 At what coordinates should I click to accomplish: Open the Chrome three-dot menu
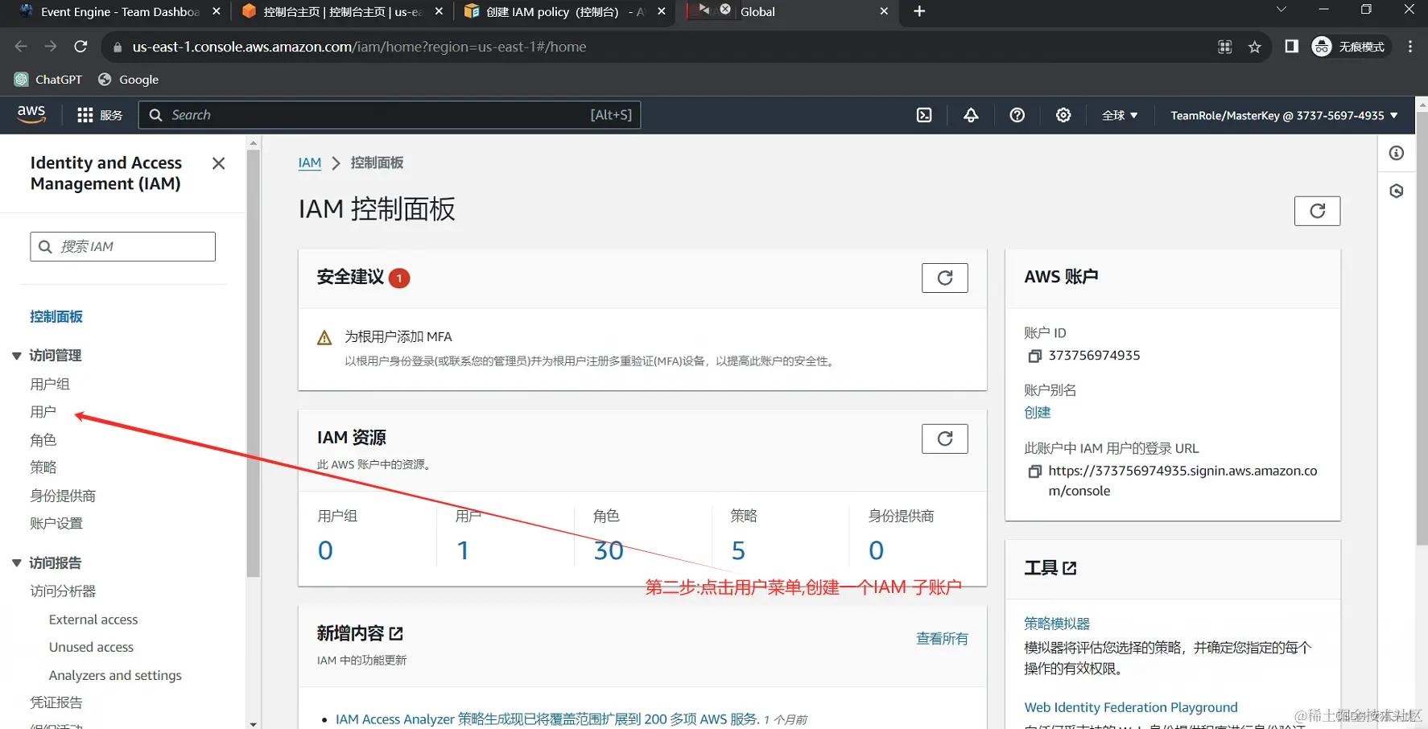tap(1410, 47)
